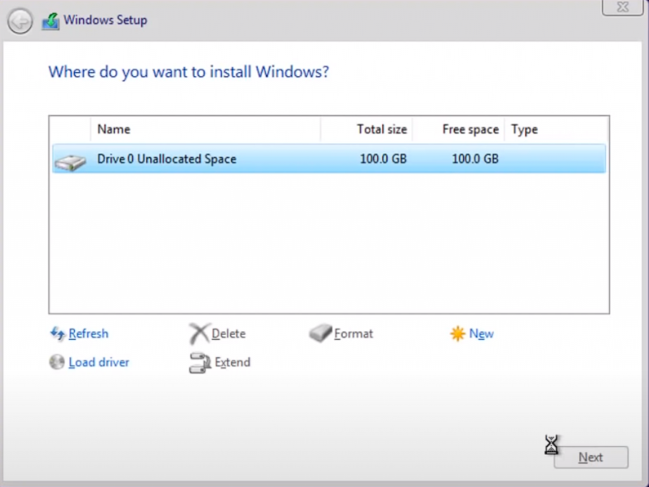Sort by Type column header

556,129
